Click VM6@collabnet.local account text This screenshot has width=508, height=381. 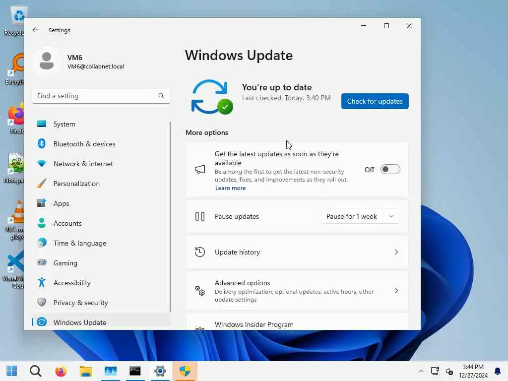96,66
